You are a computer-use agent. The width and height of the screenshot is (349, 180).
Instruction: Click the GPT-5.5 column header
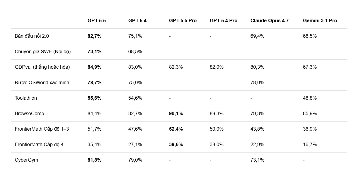coord(96,20)
